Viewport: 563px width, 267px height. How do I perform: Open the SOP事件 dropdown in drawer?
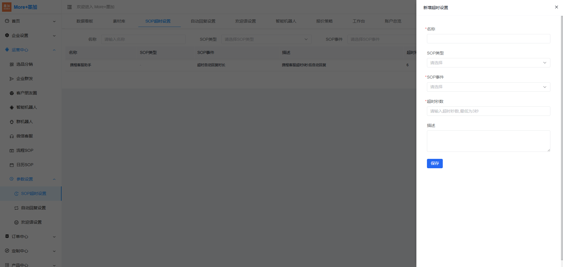pos(488,87)
